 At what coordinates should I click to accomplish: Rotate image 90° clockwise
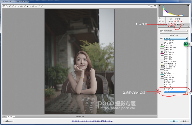coord(42,6)
